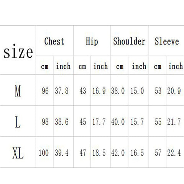Select the Sleeve column header

pyautogui.click(x=167, y=41)
